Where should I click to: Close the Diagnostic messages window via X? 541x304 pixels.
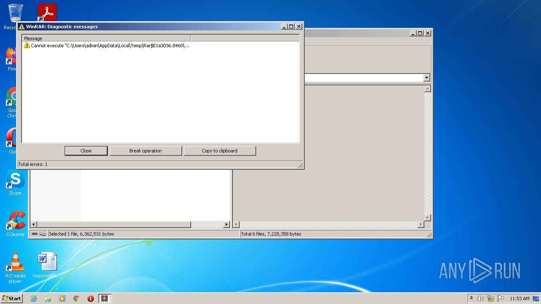pyautogui.click(x=299, y=26)
